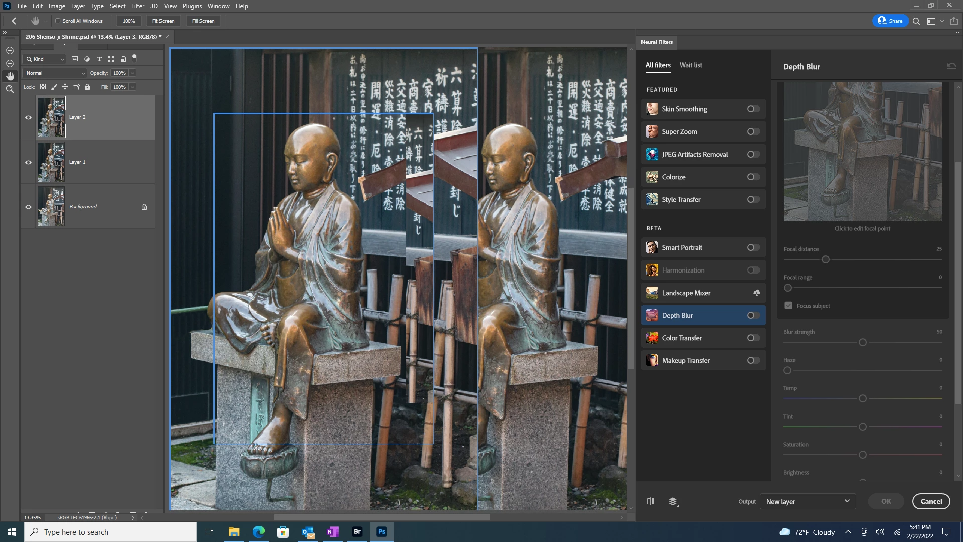Switch to the Wait list tab
The image size is (963, 542).
(690, 65)
